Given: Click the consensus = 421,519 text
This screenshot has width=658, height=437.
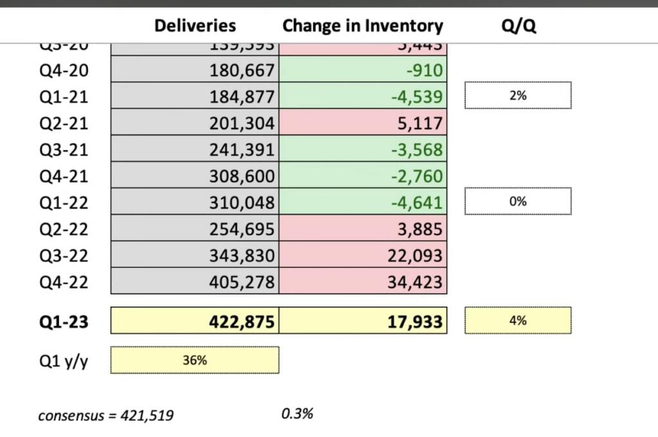Looking at the screenshot, I should coord(105,416).
